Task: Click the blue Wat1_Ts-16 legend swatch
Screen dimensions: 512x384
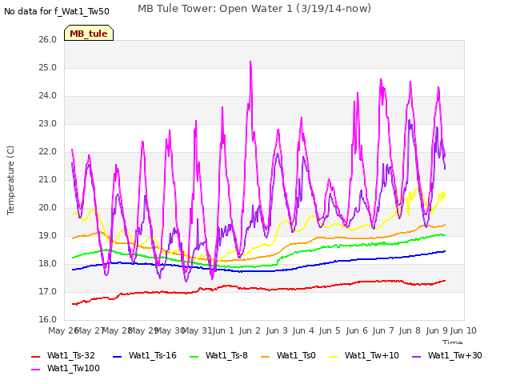Action: click(x=118, y=357)
